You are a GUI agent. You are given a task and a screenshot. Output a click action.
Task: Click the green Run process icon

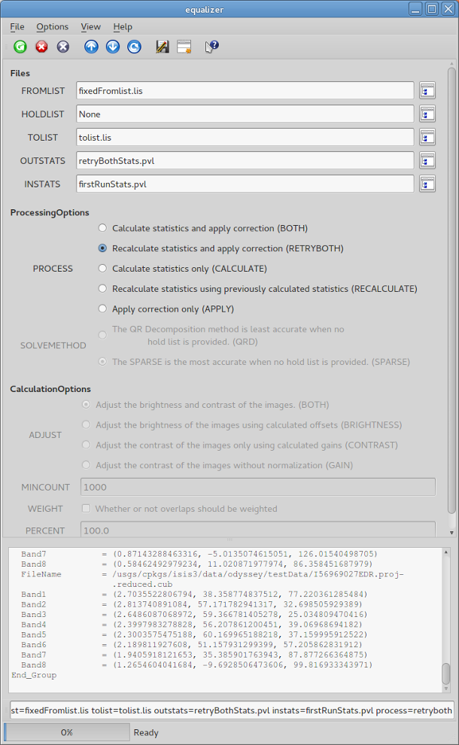pos(20,47)
